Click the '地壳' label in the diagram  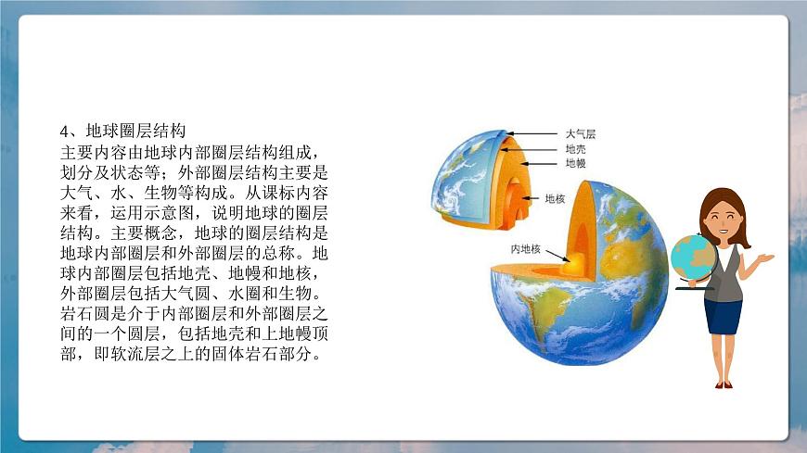pos(575,149)
